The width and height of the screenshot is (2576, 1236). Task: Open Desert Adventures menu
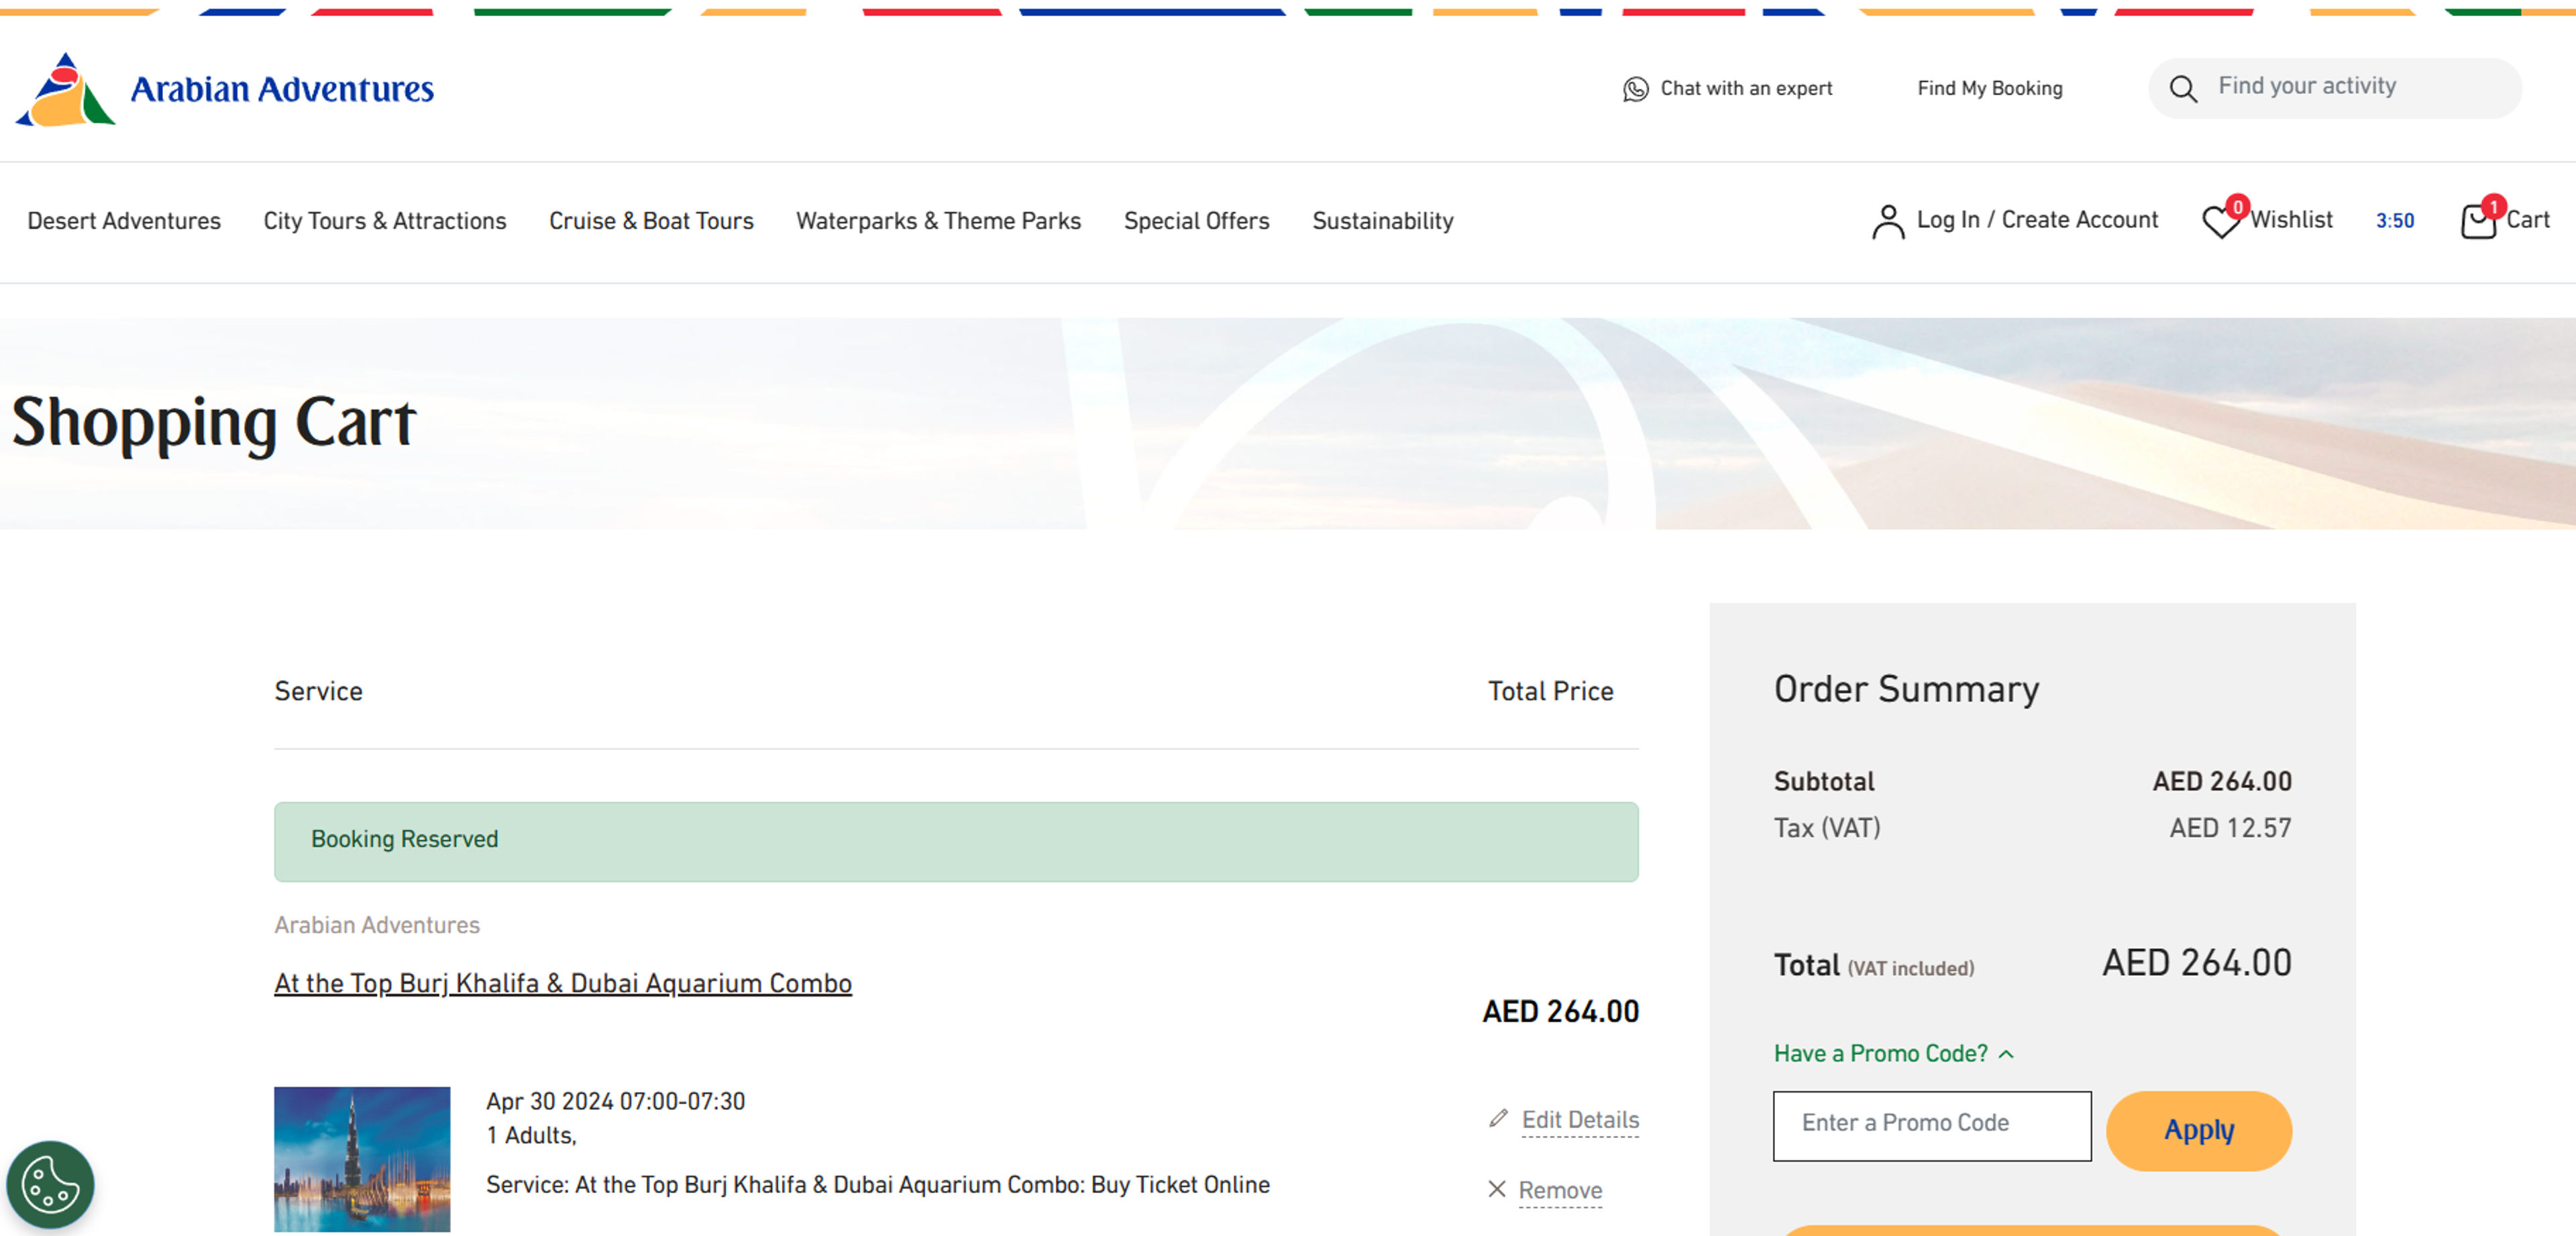(x=124, y=221)
